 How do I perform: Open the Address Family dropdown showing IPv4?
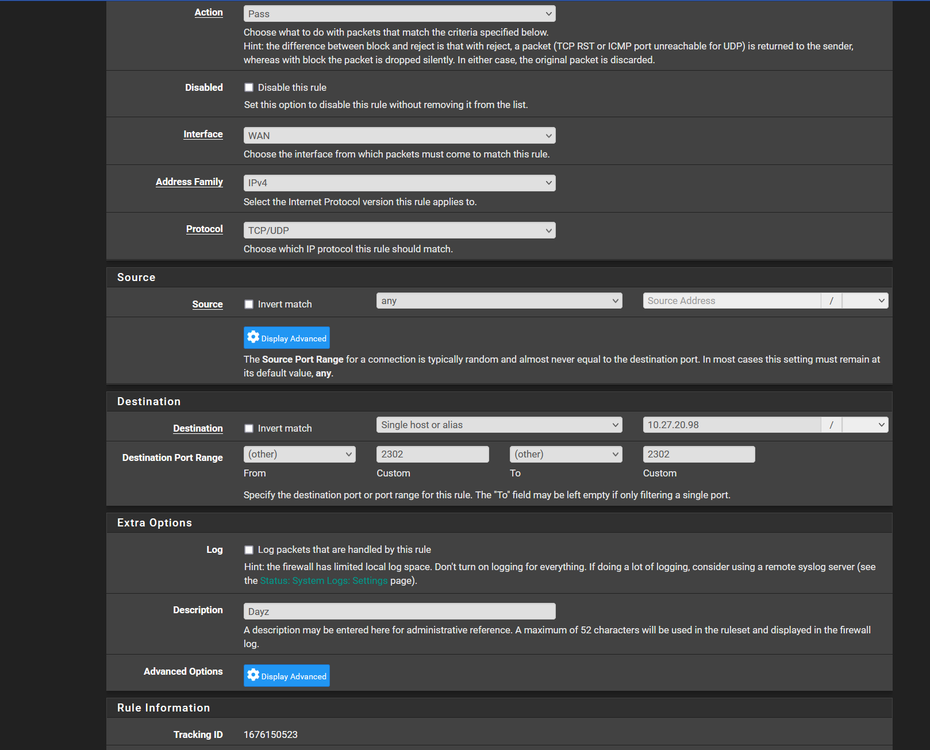(399, 183)
